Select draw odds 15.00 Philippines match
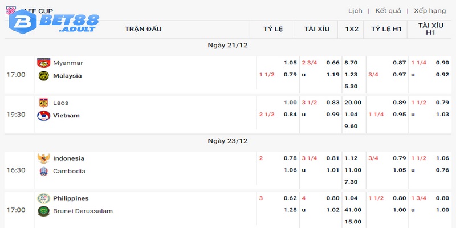456x228 pixels. coord(352,221)
